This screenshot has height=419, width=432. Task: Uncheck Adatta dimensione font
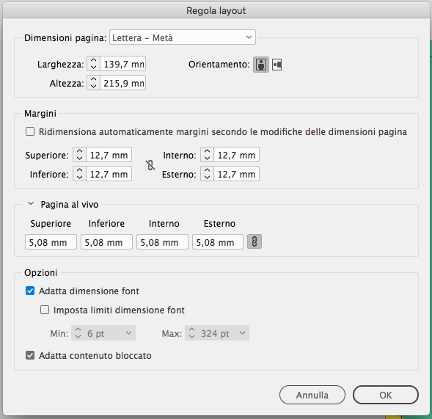click(30, 291)
